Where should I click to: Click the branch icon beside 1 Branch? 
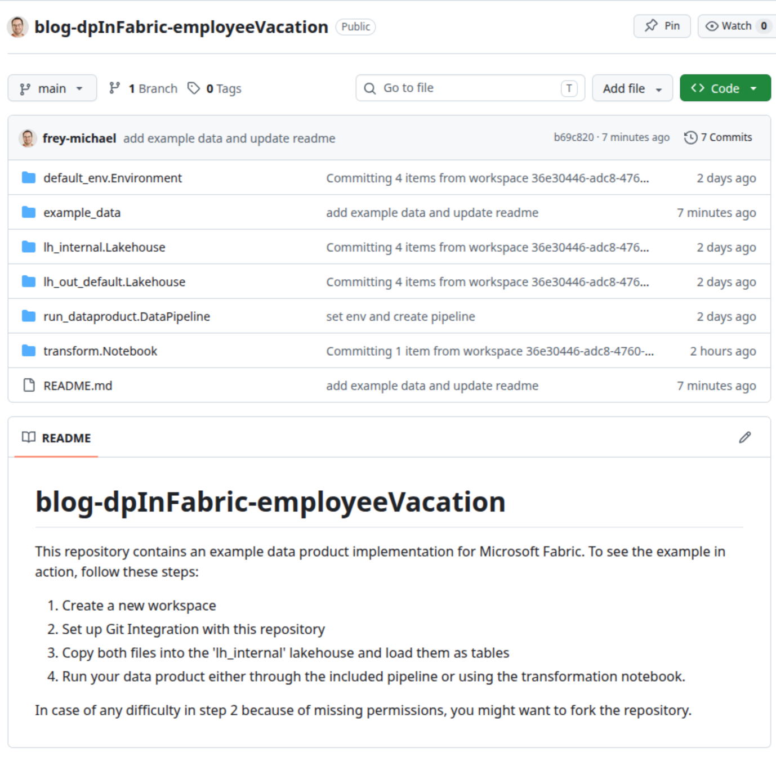pyautogui.click(x=115, y=88)
